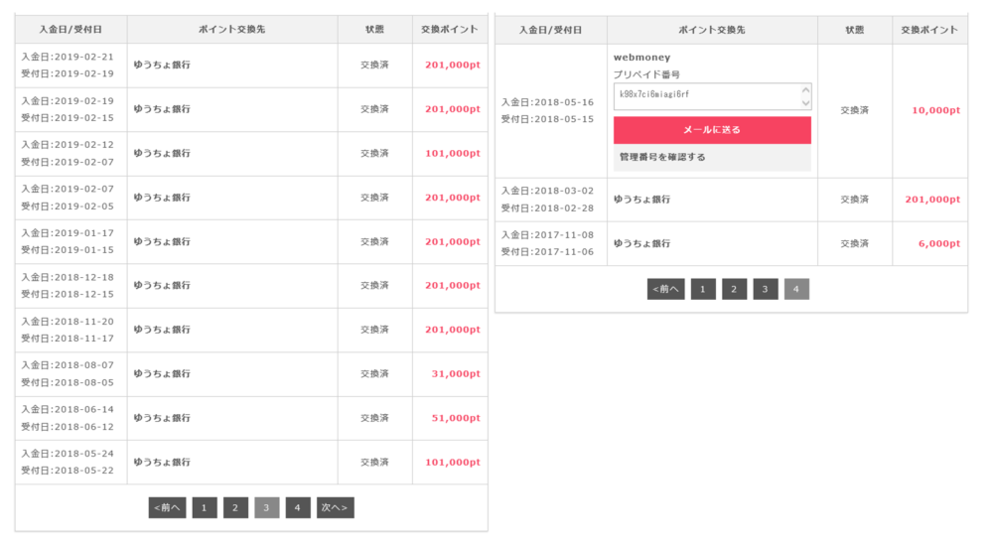Select the 2019-02-21 ゆうちょ銀行 row
993x545 pixels.
(x=251, y=66)
